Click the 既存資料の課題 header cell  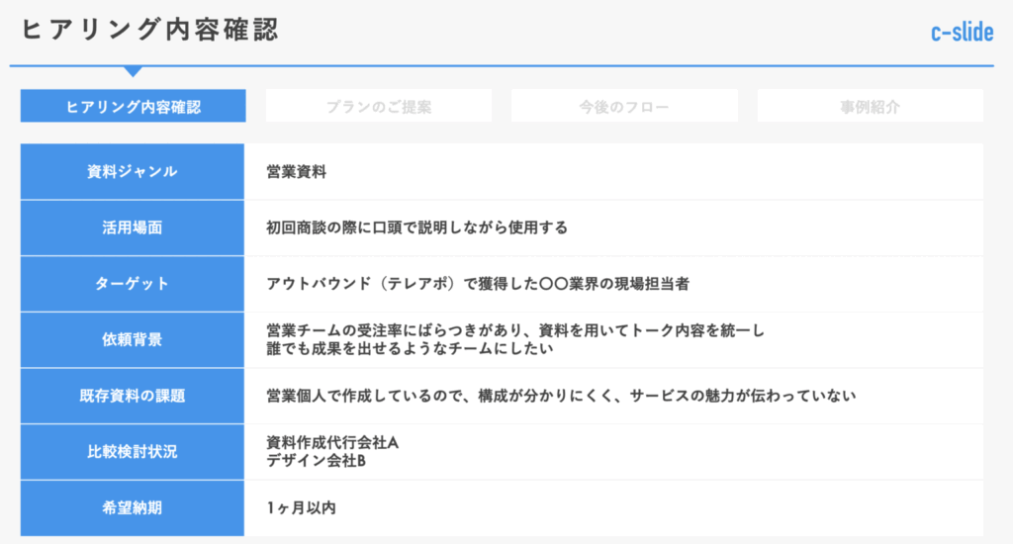(x=133, y=396)
